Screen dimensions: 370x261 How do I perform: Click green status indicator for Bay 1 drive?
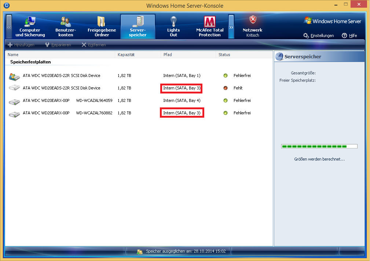pyautogui.click(x=226, y=76)
